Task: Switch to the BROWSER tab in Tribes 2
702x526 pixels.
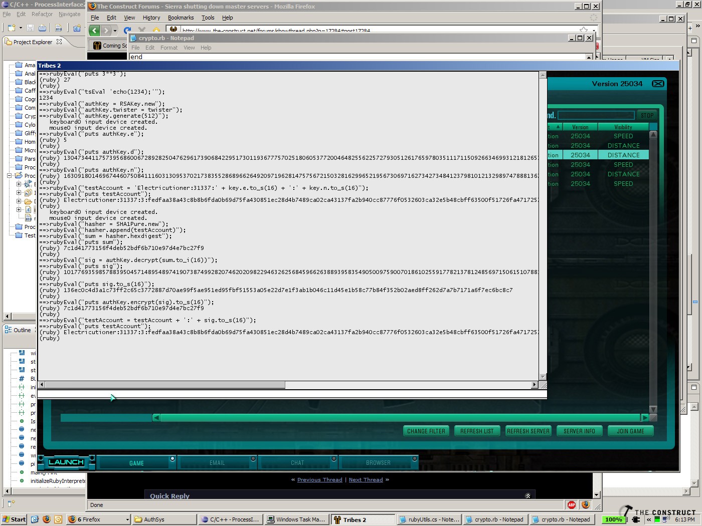Action: pyautogui.click(x=378, y=463)
